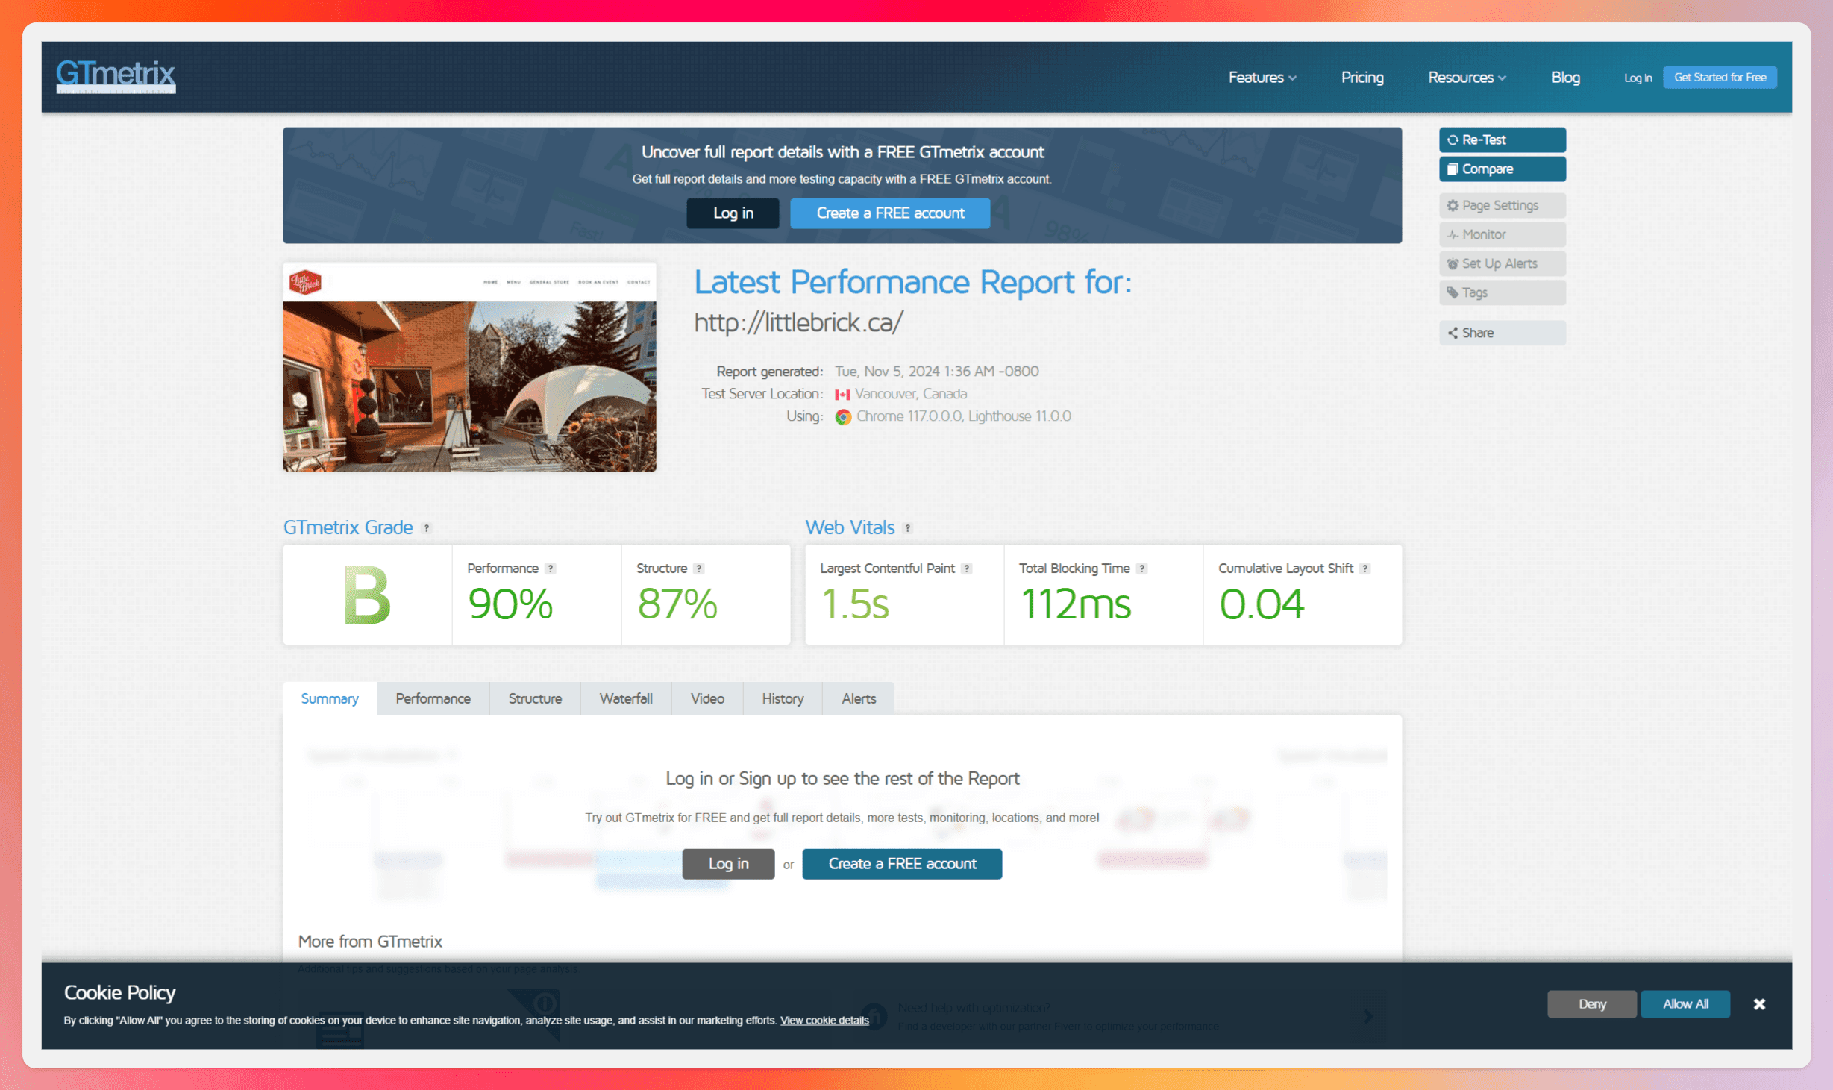Open Largest Contentful Paint help icon
The width and height of the screenshot is (1833, 1090).
[966, 569]
